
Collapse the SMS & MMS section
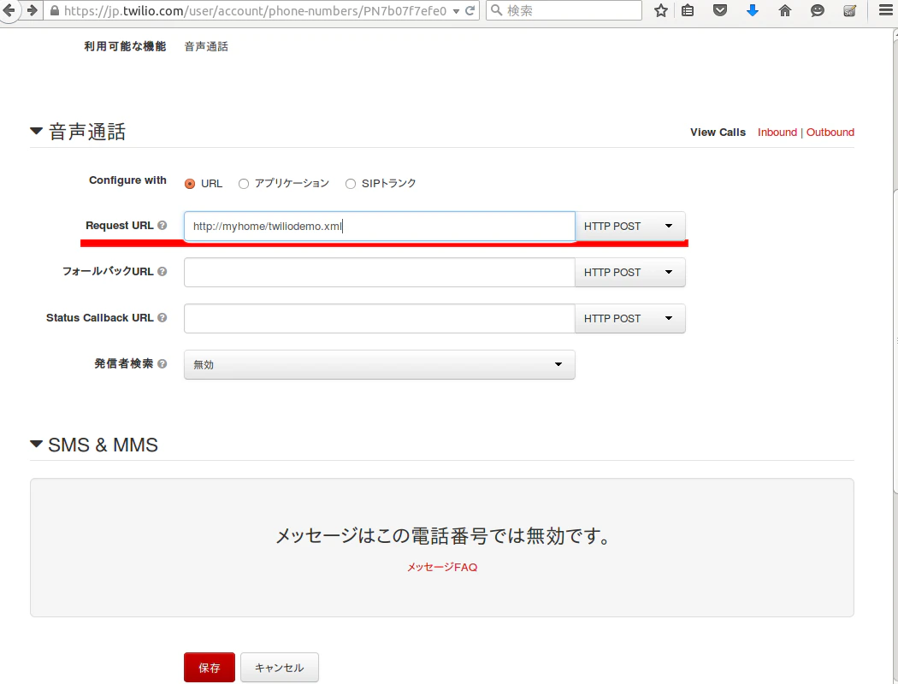pos(36,444)
